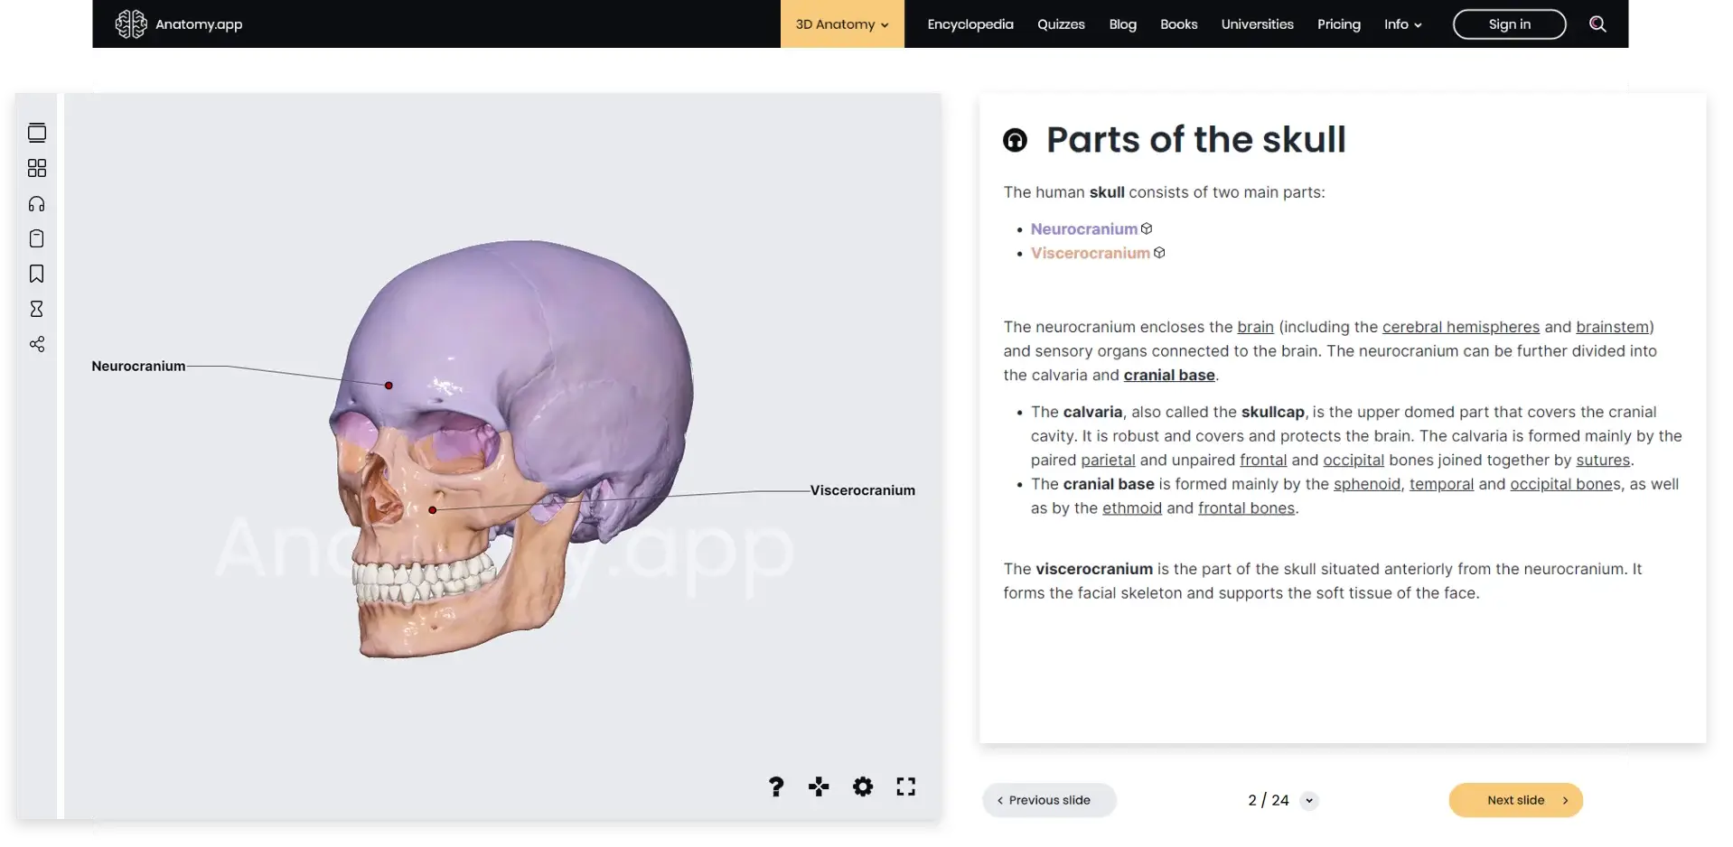
Task: Toggle Neurocranium 3D highlight cube icon
Action: point(1147,228)
